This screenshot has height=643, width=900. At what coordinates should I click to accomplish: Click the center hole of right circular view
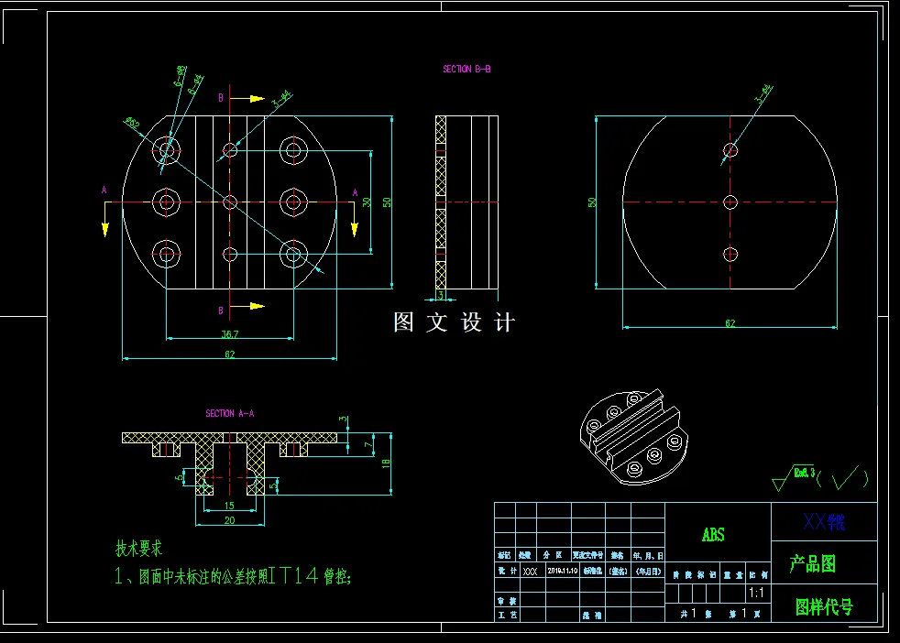tap(730, 202)
